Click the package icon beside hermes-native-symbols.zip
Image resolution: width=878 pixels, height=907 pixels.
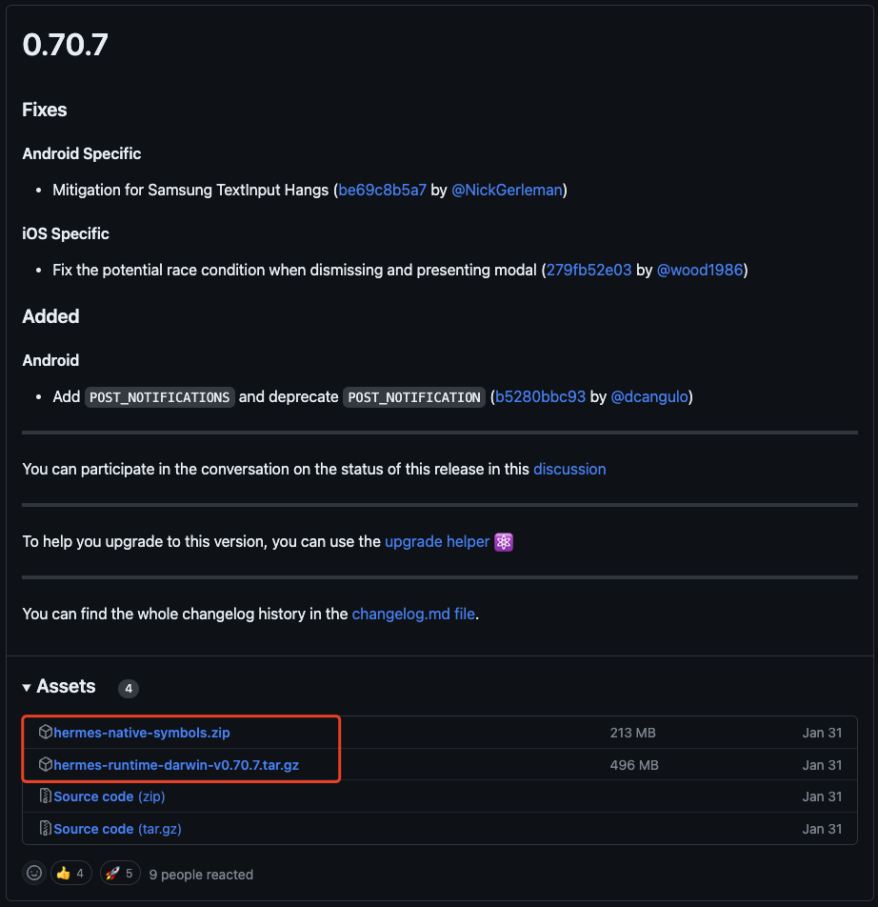coord(44,733)
